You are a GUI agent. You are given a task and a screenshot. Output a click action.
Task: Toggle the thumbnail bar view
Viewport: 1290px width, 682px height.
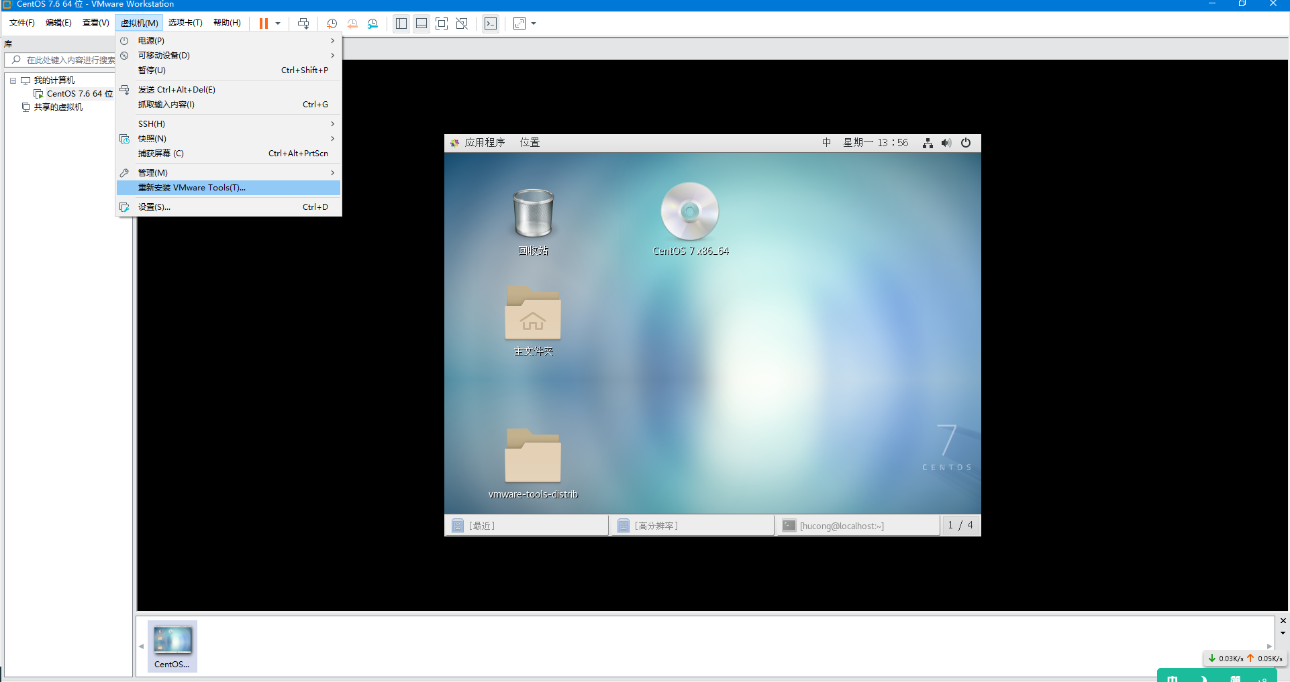tap(421, 23)
